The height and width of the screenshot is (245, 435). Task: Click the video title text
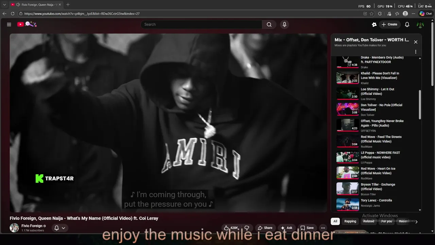tap(84, 218)
